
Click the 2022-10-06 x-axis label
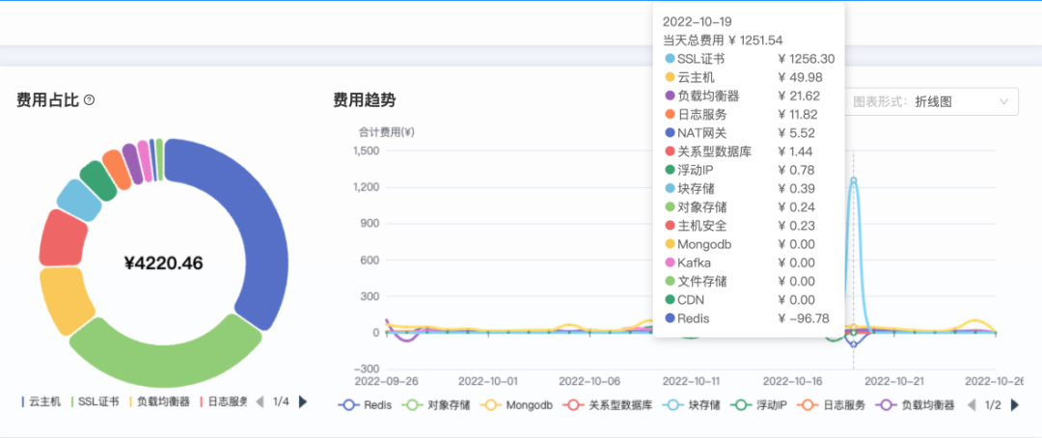[590, 381]
